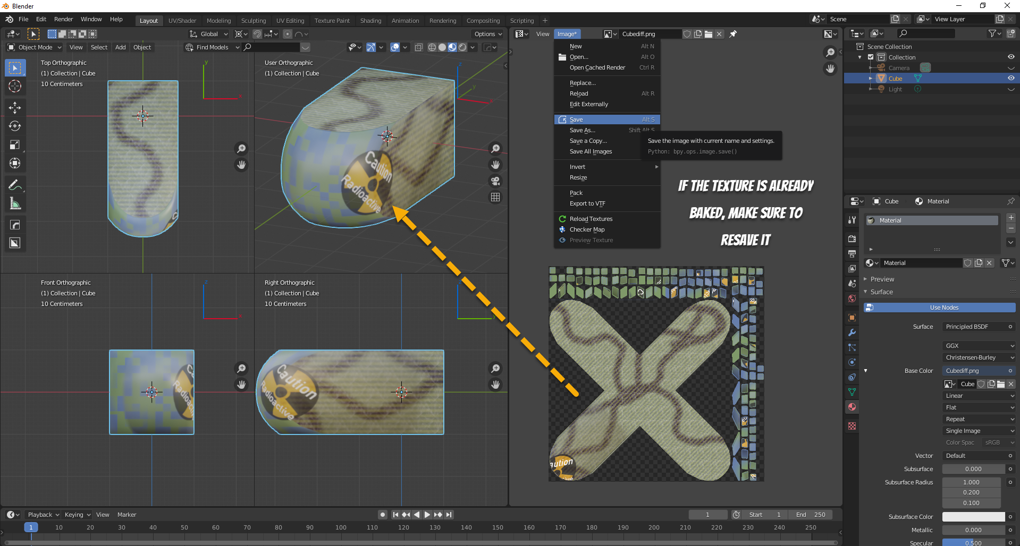Open the Texture checkerboard properties tab

click(x=852, y=426)
